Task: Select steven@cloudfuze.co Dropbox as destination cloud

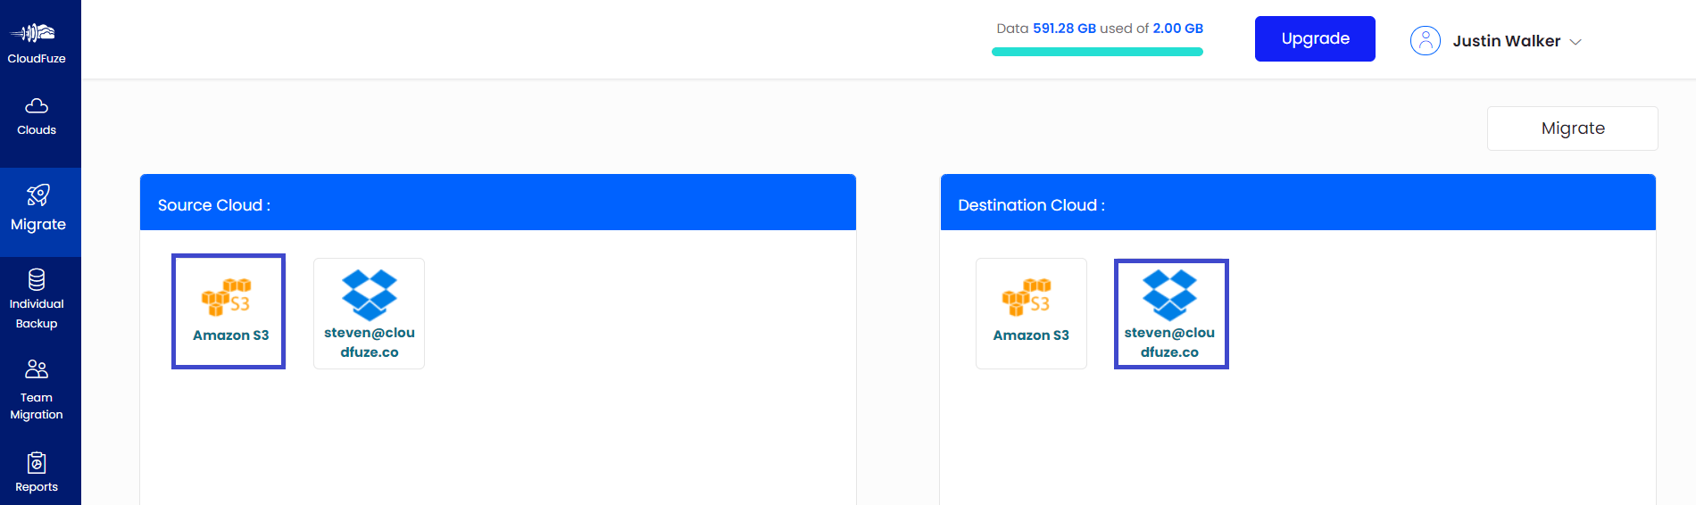Action: click(x=1171, y=313)
